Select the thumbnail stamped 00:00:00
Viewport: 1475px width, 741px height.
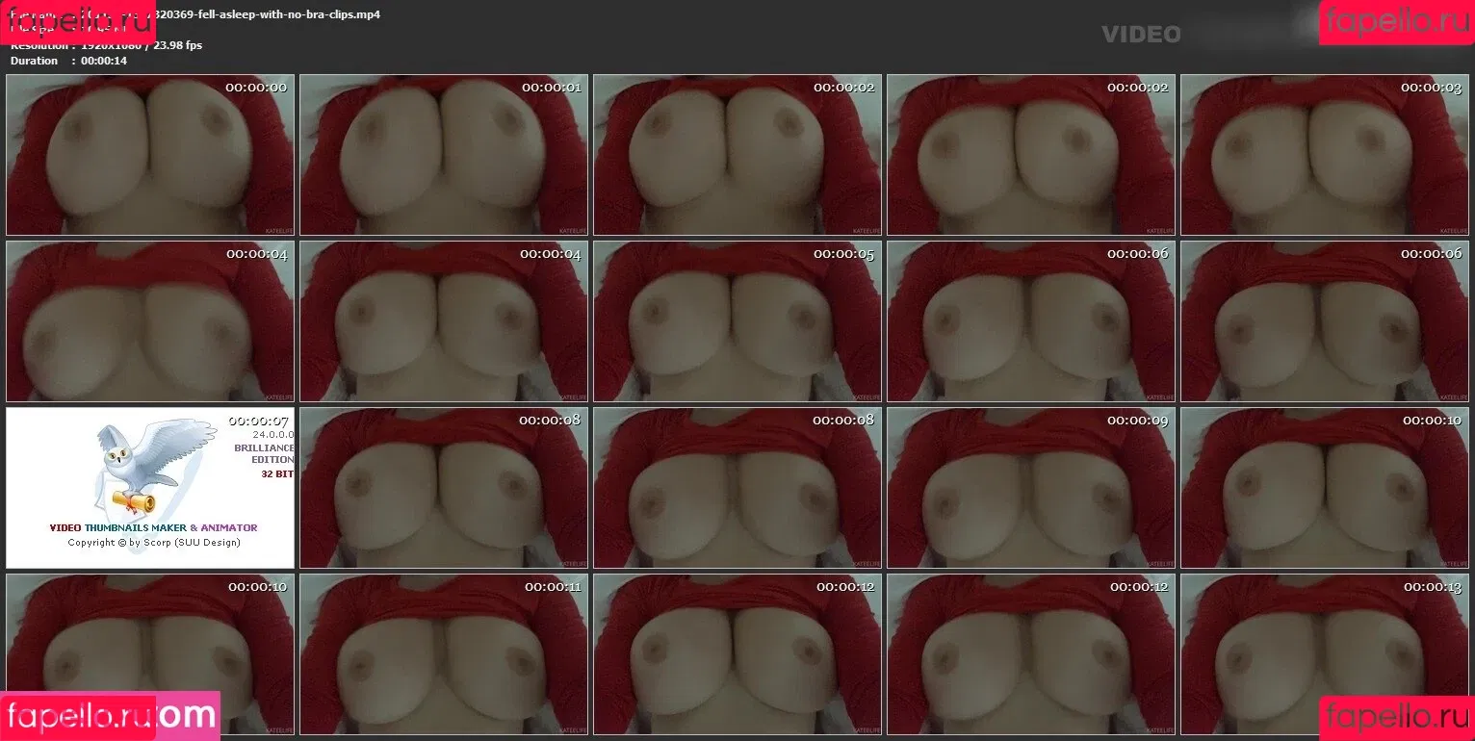(x=149, y=155)
